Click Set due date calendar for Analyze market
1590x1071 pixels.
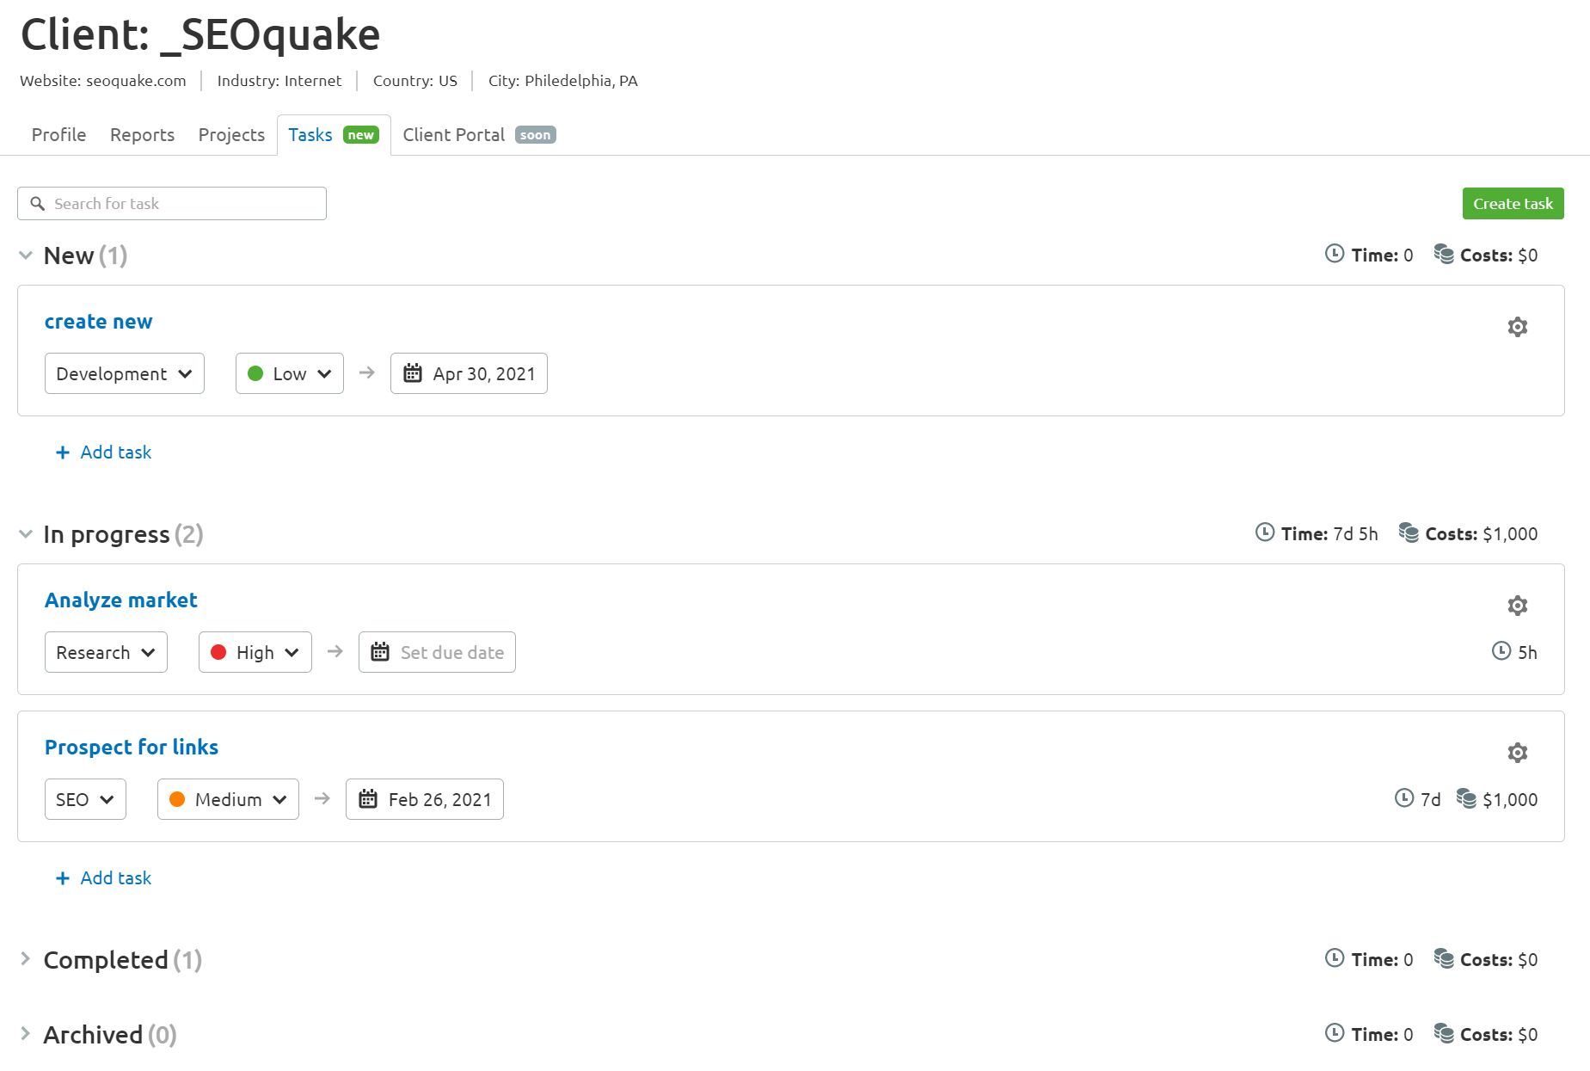point(382,651)
